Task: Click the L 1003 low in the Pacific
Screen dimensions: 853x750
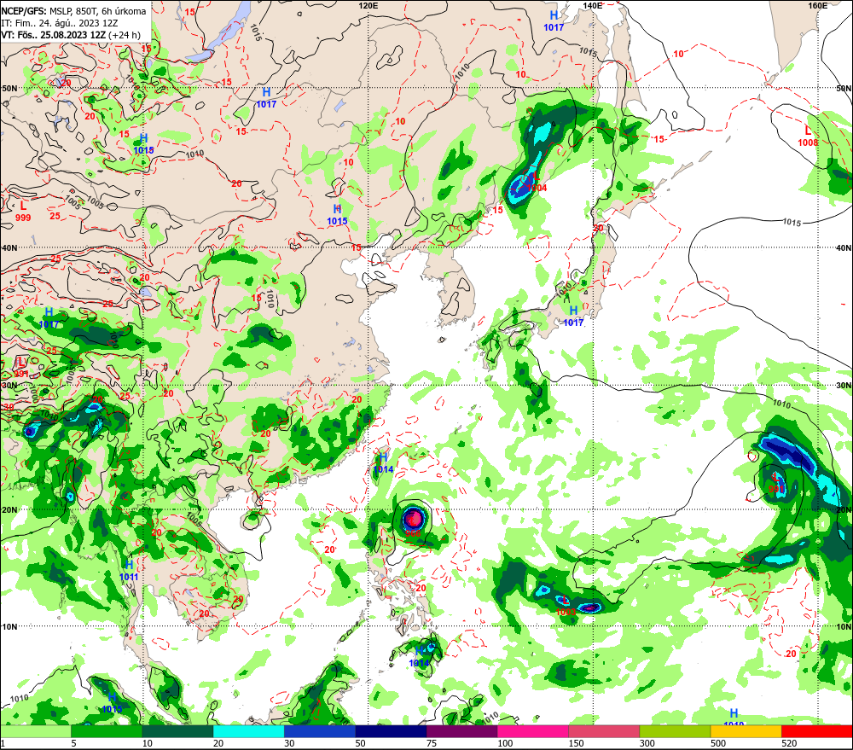Action: click(x=566, y=606)
